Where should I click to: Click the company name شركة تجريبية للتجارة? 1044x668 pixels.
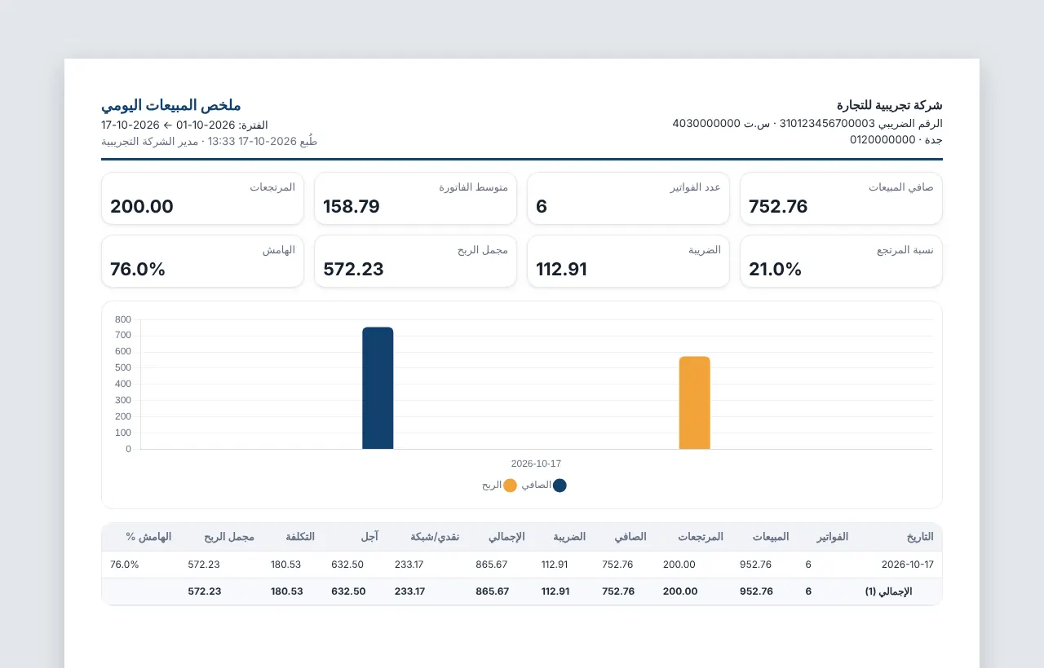[890, 105]
